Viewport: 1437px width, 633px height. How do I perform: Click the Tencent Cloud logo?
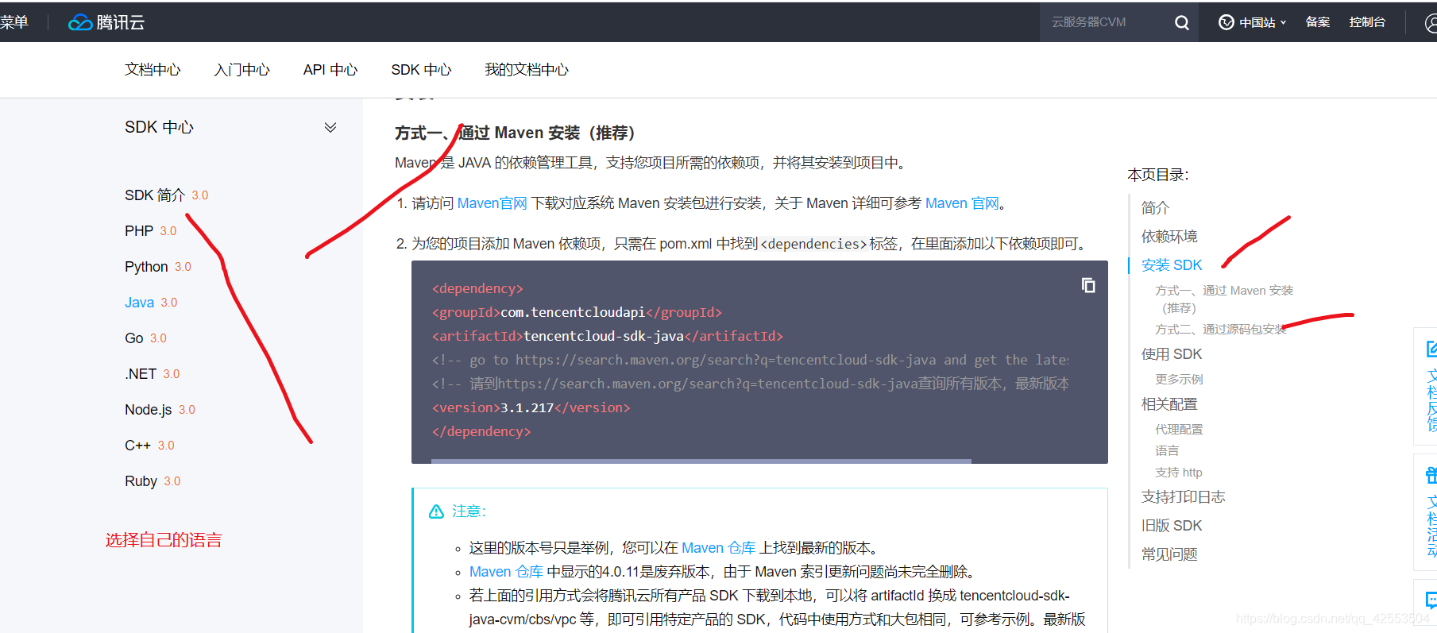click(106, 22)
